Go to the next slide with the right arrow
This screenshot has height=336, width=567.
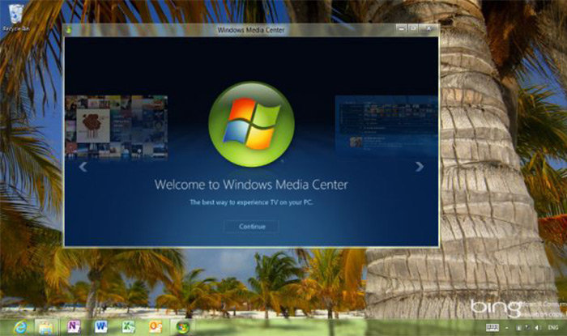[x=420, y=167]
